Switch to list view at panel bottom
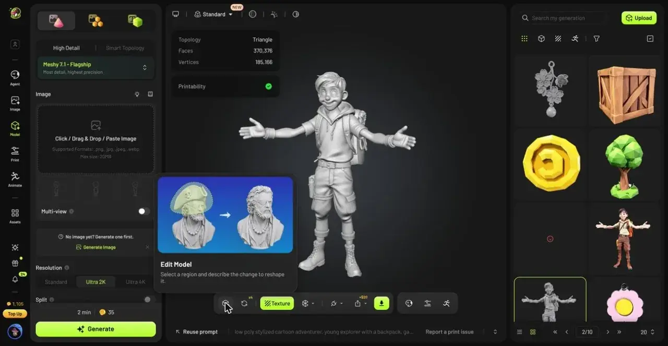 (519, 332)
